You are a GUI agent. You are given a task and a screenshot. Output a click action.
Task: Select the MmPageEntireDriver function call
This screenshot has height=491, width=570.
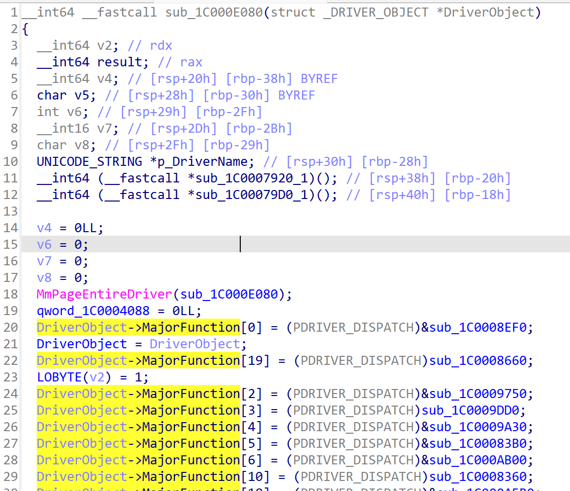click(104, 294)
